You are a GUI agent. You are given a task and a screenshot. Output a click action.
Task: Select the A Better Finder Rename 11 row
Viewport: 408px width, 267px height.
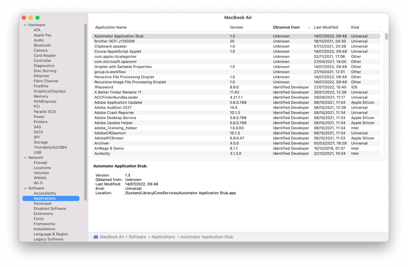coord(236,92)
